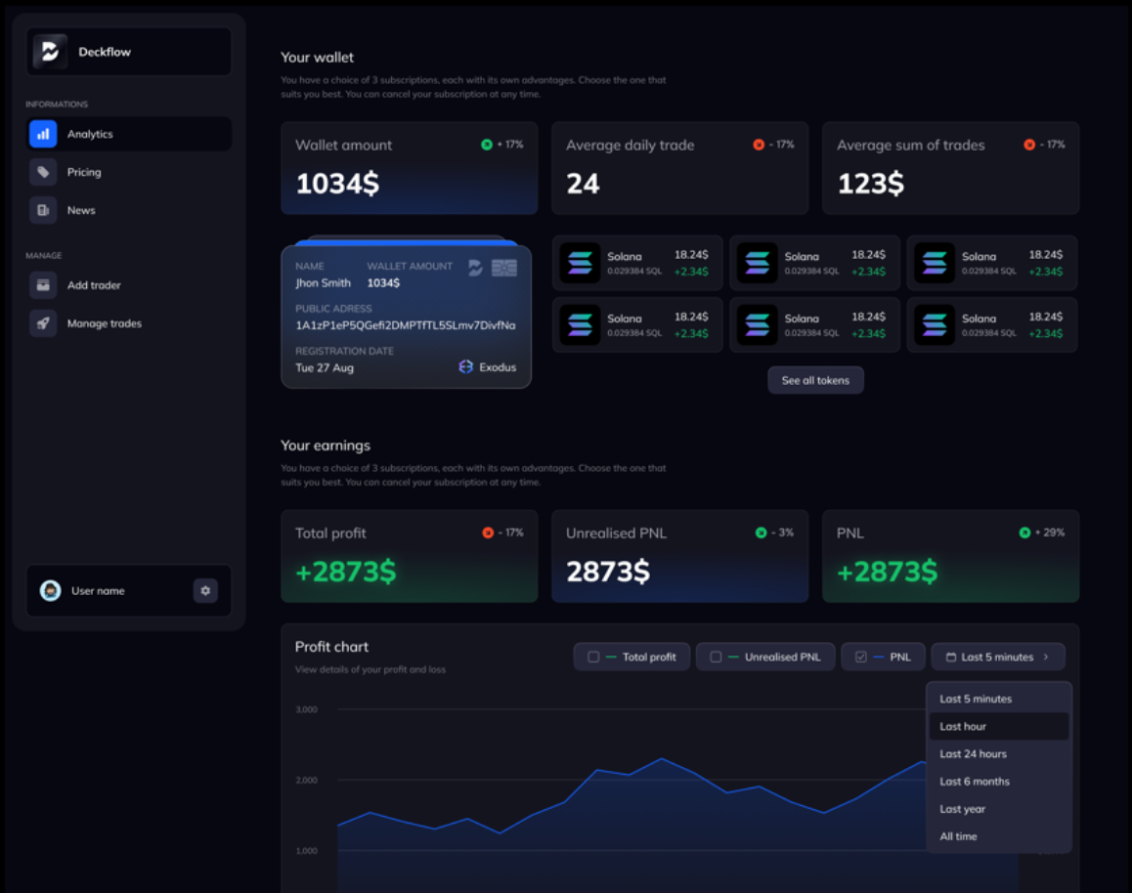Click the Manage trades rocket icon
This screenshot has width=1132, height=893.
pyautogui.click(x=43, y=323)
